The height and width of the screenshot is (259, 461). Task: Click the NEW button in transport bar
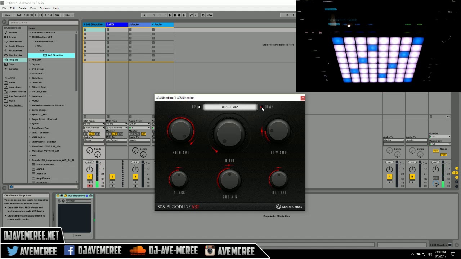[x=209, y=15]
